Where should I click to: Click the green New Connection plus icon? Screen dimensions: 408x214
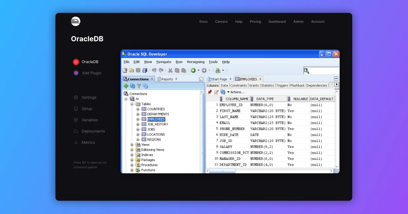pyautogui.click(x=126, y=86)
